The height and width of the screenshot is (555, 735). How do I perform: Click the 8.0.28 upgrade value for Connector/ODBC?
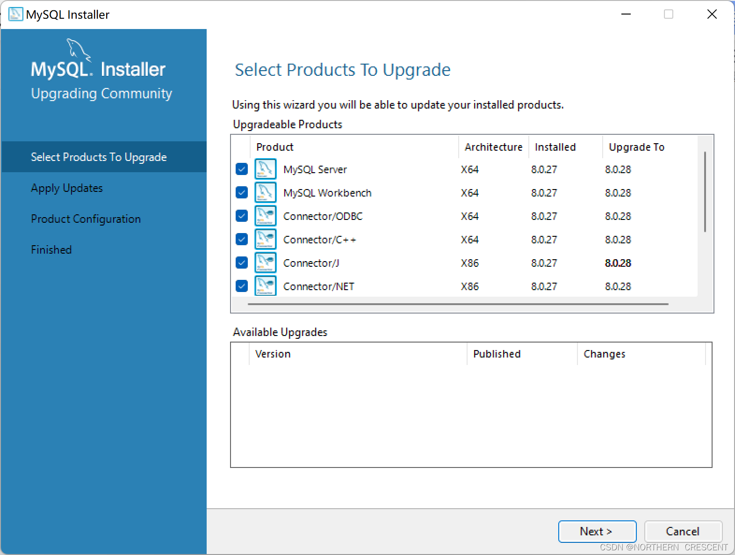[x=618, y=216]
